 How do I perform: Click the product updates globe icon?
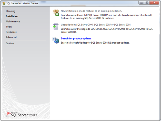pos(56,40)
